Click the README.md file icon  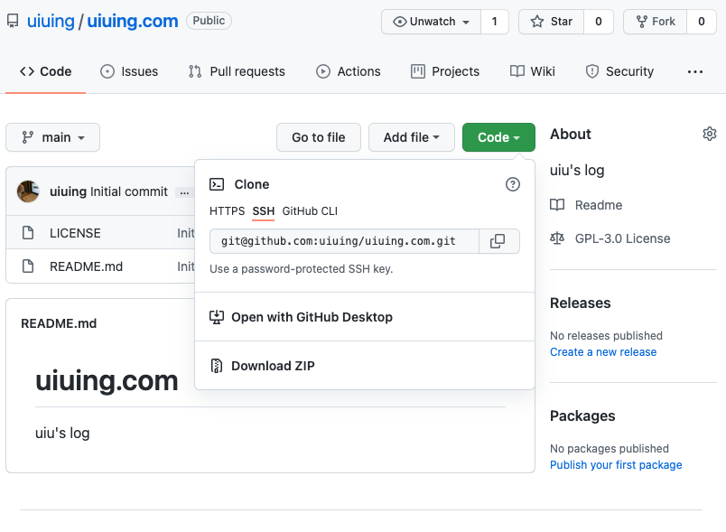coord(28,266)
